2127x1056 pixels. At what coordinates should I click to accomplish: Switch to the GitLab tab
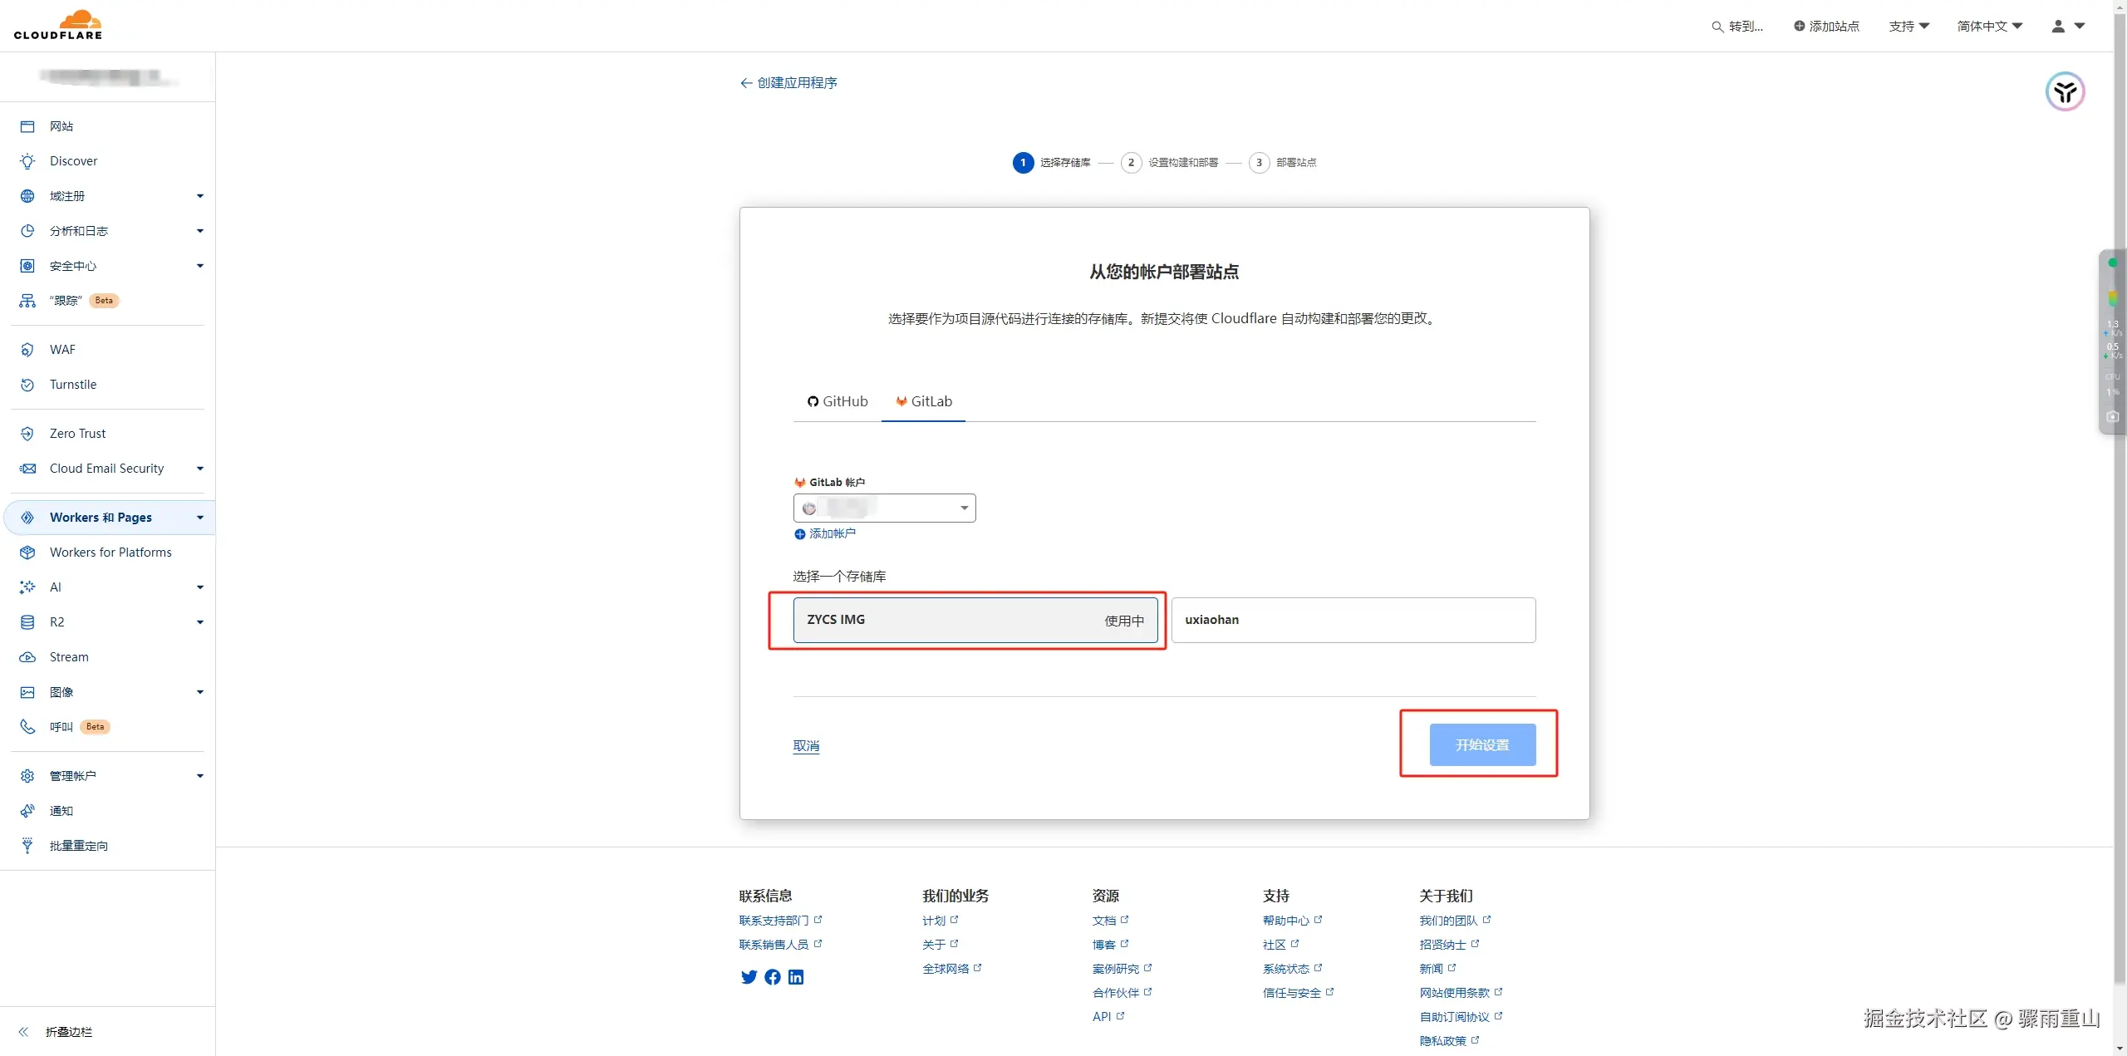pos(923,401)
